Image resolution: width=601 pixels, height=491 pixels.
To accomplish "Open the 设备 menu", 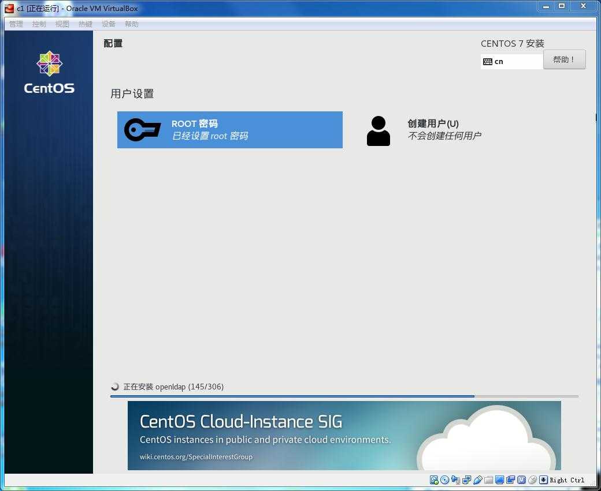I will click(x=109, y=24).
